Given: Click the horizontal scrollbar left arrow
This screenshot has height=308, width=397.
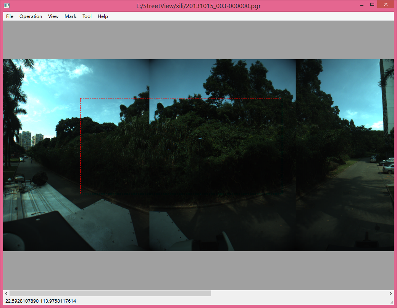Looking at the screenshot, I should point(6,293).
